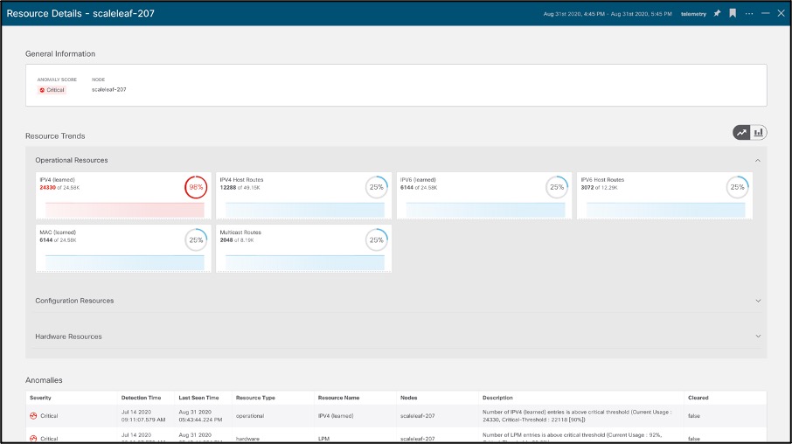This screenshot has height=444, width=792.
Task: Click the Multicast Routes blue trend chart
Action: 305,263
